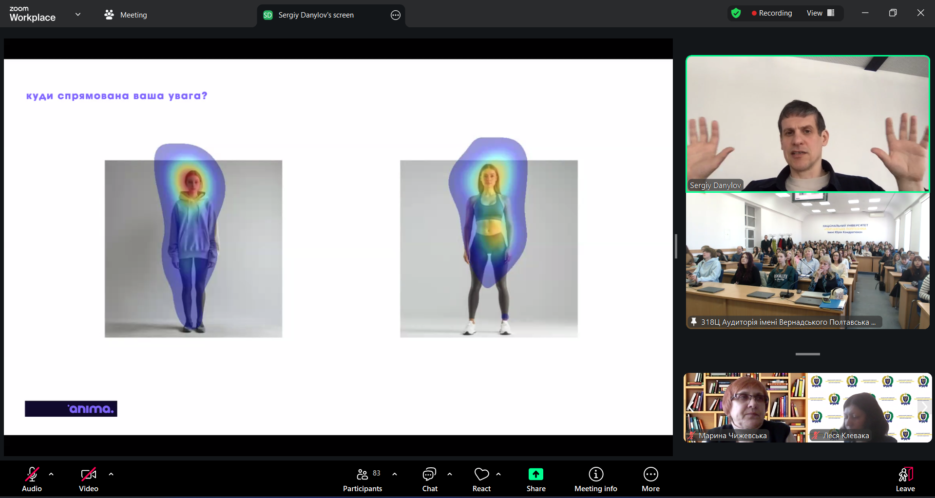Viewport: 935px width, 498px height.
Task: Open the More options menu
Action: [650, 480]
